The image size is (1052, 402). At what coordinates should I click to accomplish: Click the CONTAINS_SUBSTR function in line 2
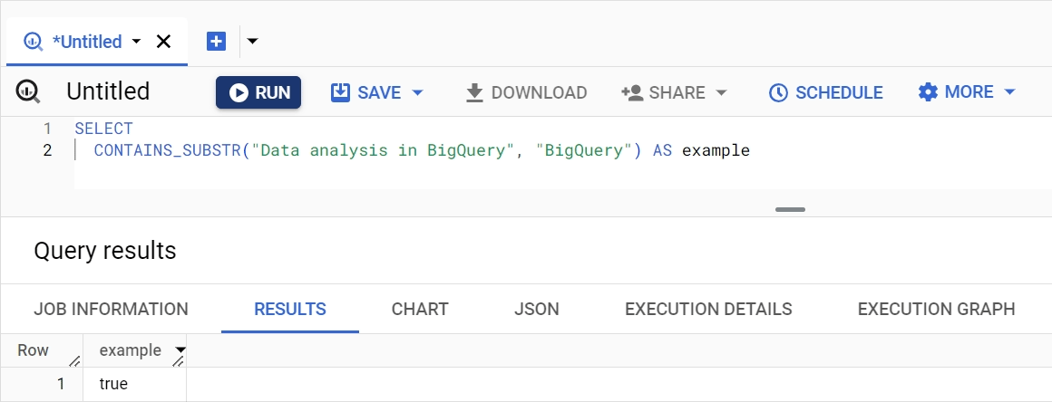click(x=168, y=150)
